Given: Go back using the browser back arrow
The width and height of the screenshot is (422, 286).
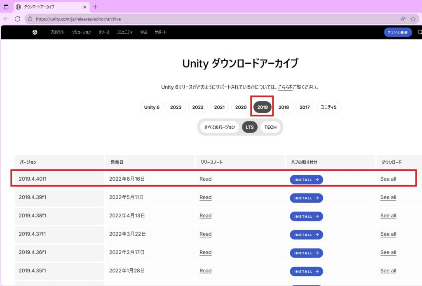Looking at the screenshot, I should (x=6, y=19).
